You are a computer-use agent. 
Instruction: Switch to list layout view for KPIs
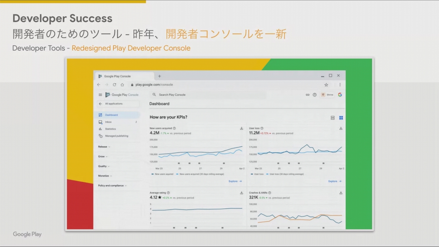pyautogui.click(x=332, y=118)
